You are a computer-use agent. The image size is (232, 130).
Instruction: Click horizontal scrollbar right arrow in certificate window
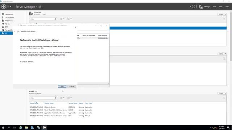click(108, 83)
